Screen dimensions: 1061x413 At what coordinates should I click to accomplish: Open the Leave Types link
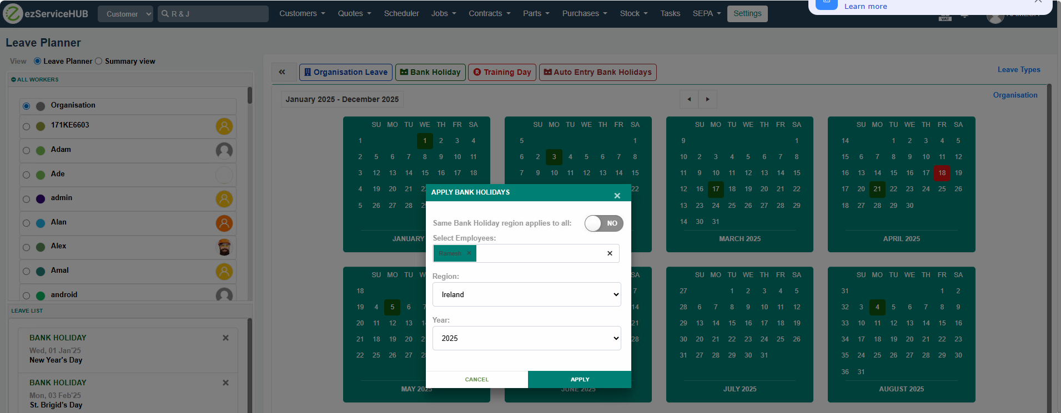(1018, 70)
